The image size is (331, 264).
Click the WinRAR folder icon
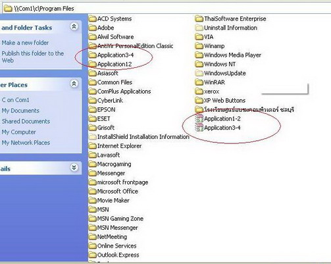(x=199, y=82)
